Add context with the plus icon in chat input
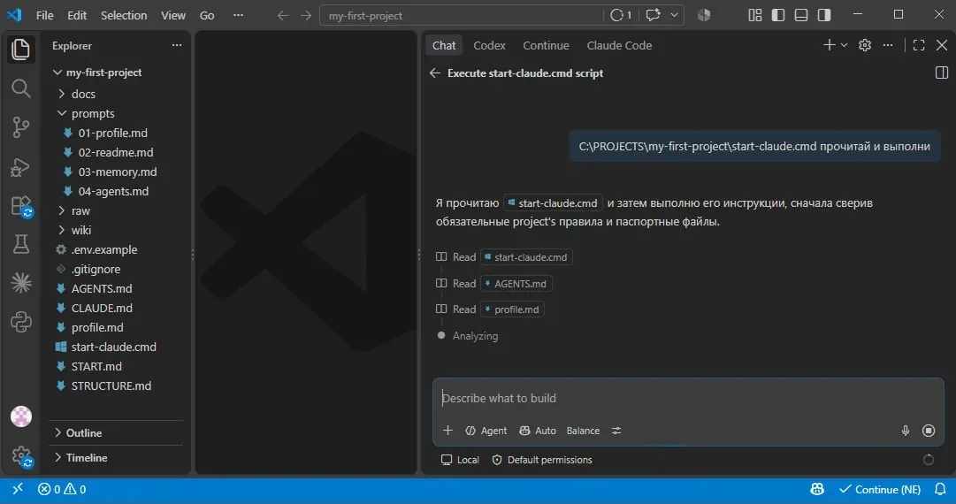The height and width of the screenshot is (504, 956). click(x=447, y=431)
